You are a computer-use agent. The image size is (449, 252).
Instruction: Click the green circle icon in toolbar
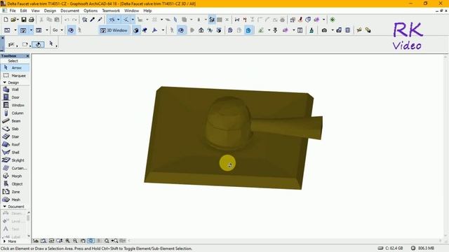(332, 20)
